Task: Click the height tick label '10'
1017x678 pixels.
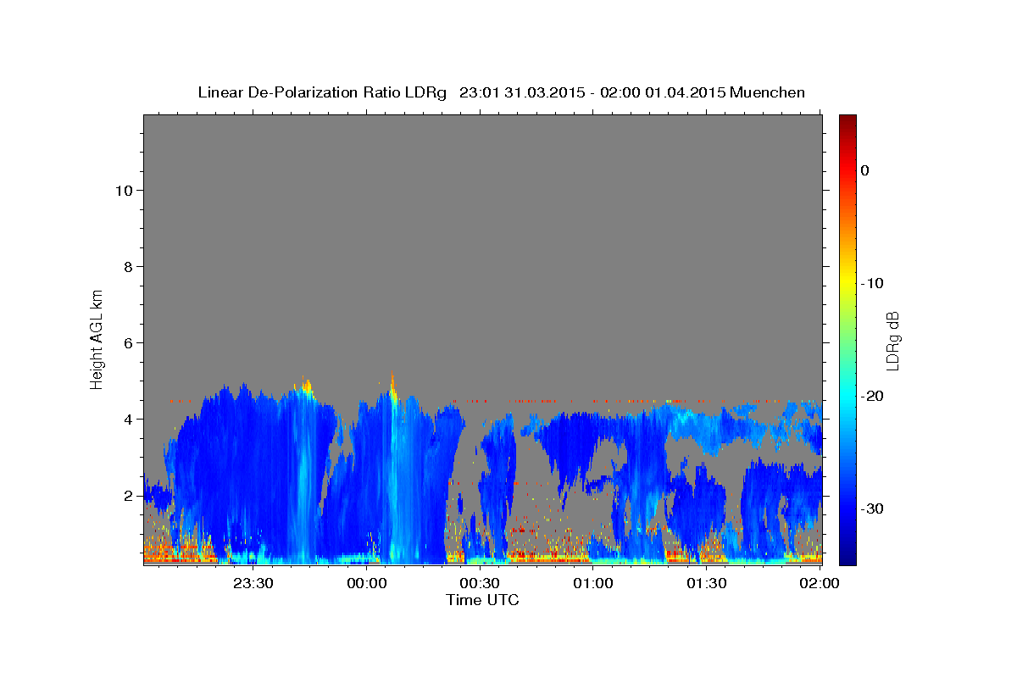Action: tap(123, 190)
